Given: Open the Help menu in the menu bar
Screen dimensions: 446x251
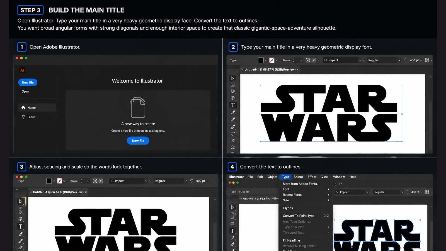Looking at the screenshot, I should click(x=353, y=177).
